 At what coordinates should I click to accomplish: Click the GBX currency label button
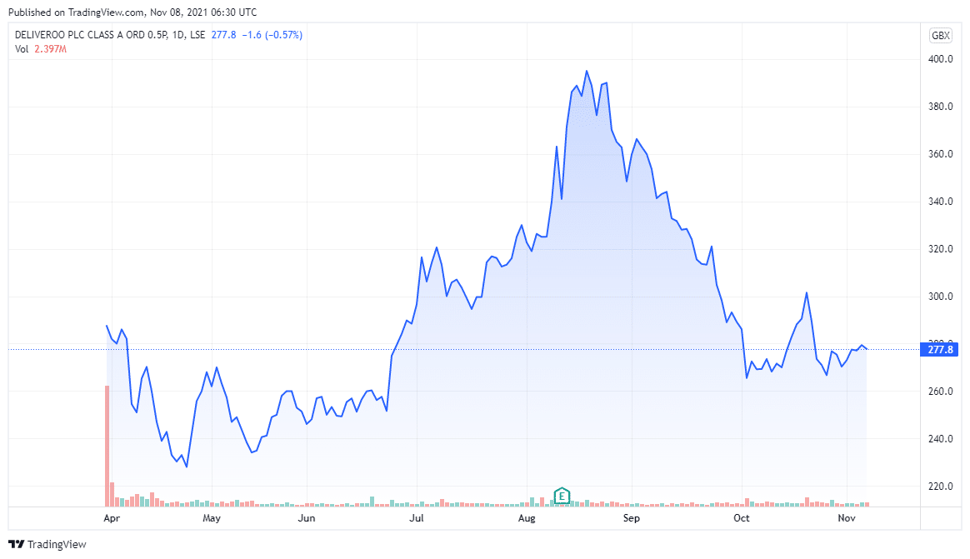[940, 35]
